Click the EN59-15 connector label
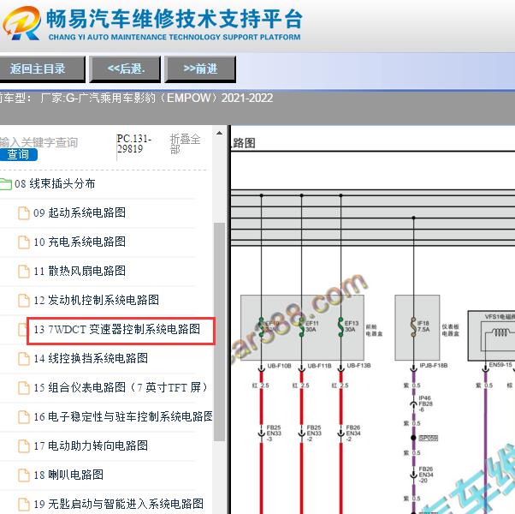515x514 pixels. (x=500, y=365)
